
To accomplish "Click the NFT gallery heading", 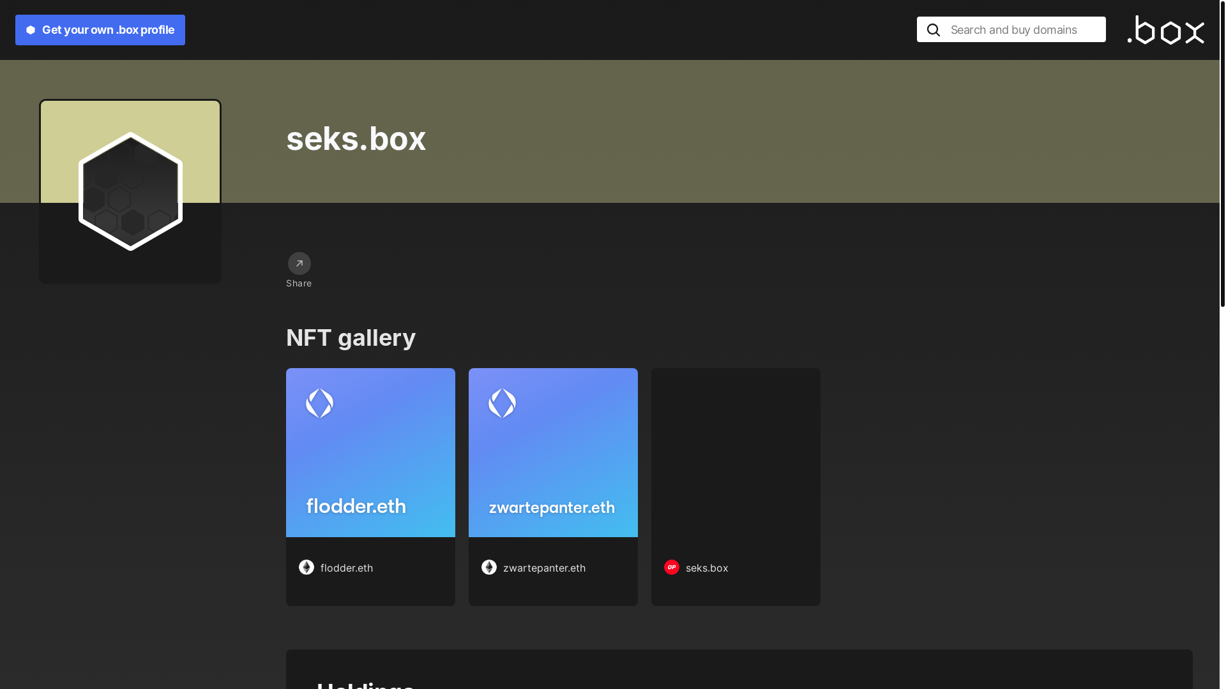I will click(351, 337).
